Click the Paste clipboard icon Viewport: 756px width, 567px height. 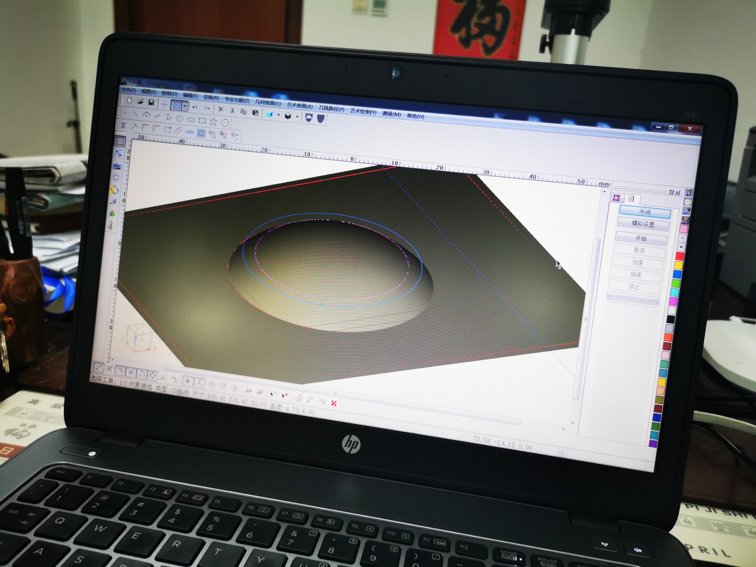pyautogui.click(x=255, y=113)
